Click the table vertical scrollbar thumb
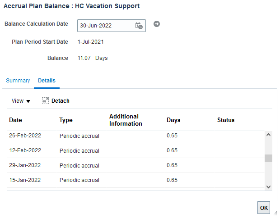280x218 pixels. pos(268,159)
